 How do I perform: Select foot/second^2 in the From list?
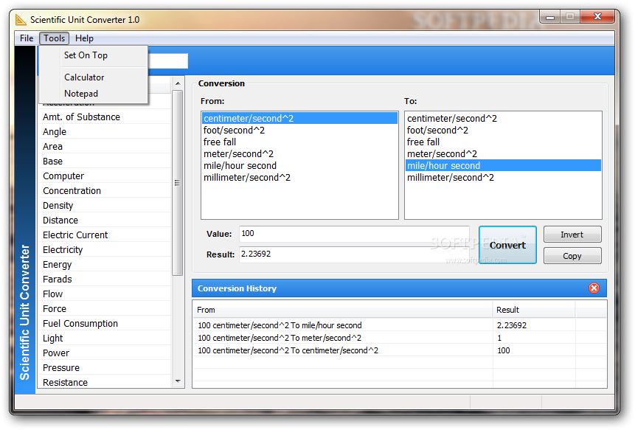[299, 130]
